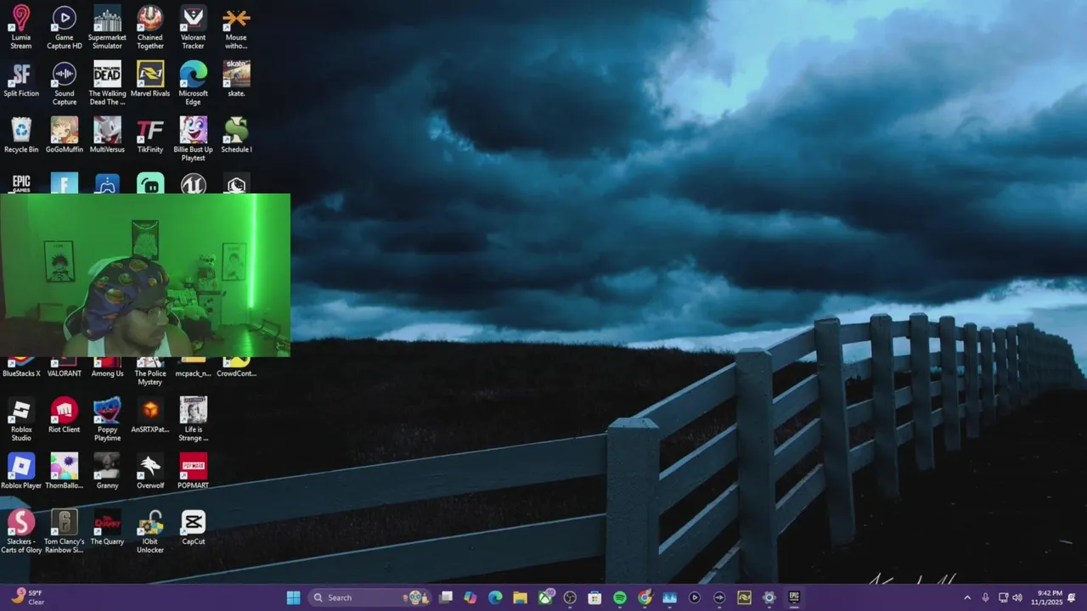Open Slackers - Carts of Glory shortcut

21,531
